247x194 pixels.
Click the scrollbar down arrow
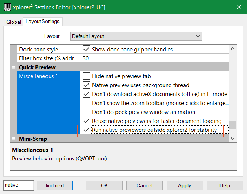click(233, 138)
